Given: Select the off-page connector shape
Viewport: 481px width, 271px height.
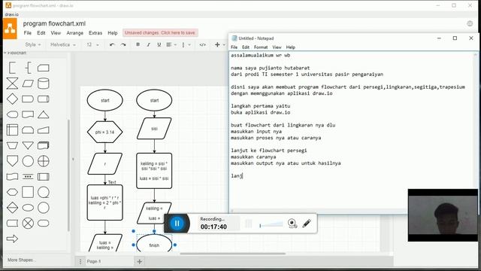Looking at the screenshot, I should 12,161.
